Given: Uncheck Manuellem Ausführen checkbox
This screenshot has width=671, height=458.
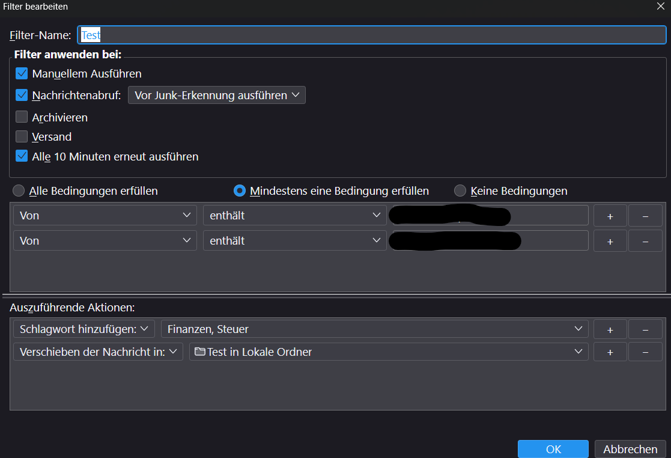Looking at the screenshot, I should [22, 74].
